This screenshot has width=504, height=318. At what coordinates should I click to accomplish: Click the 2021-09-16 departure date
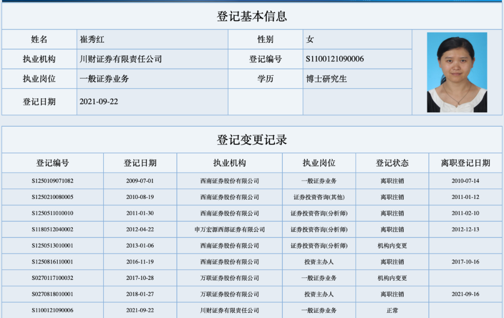coord(465,294)
